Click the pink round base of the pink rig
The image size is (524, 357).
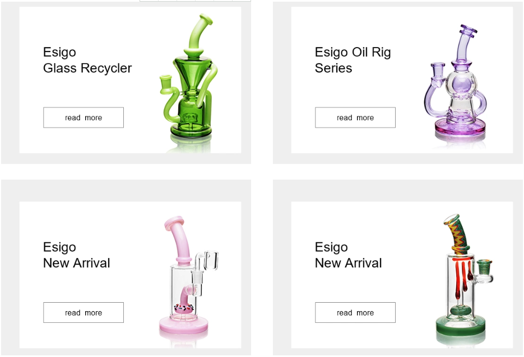[x=183, y=325]
